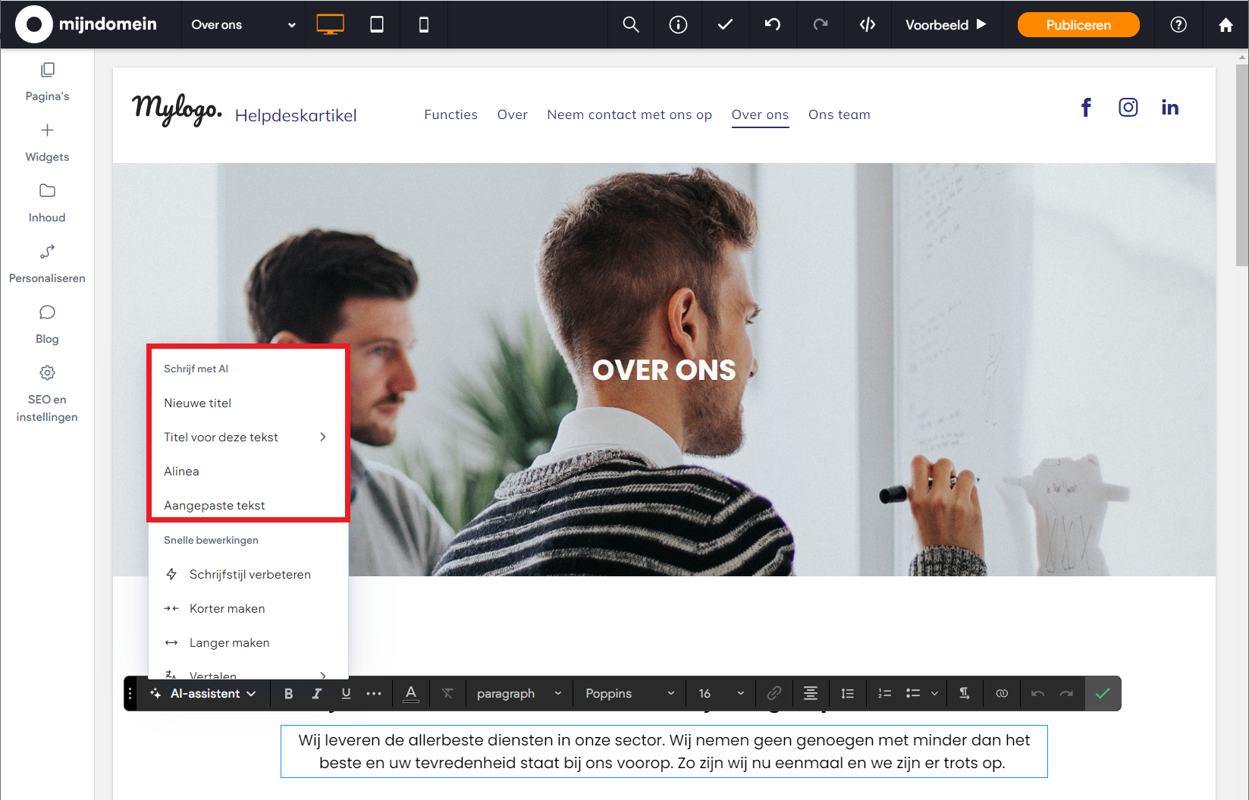Open the Poppins font dropdown
Image resolution: width=1249 pixels, height=800 pixels.
pyautogui.click(x=629, y=693)
